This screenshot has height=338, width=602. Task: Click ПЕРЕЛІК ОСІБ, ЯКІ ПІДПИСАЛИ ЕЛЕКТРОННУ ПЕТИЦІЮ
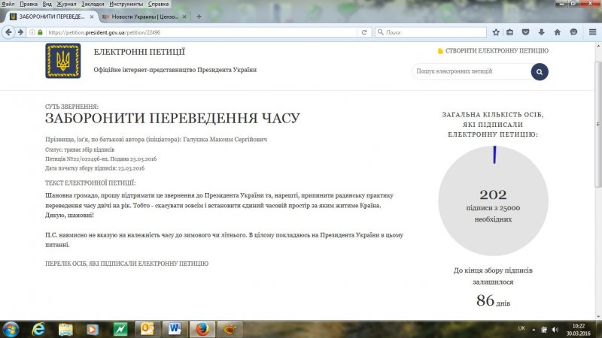coord(126,264)
